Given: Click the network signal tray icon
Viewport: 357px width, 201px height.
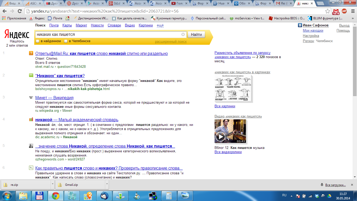Looking at the screenshot, I should (310, 196).
